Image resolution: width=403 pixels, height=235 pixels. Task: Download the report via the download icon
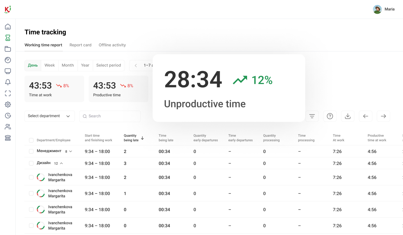tap(348, 116)
